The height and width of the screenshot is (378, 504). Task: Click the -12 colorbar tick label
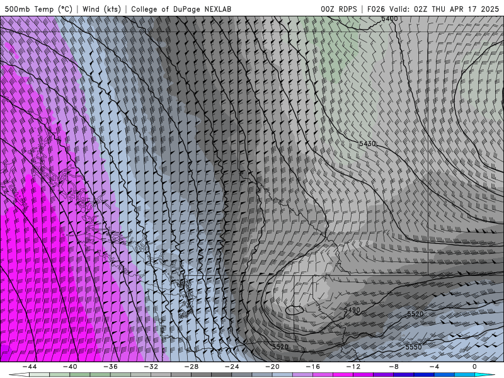353,367
